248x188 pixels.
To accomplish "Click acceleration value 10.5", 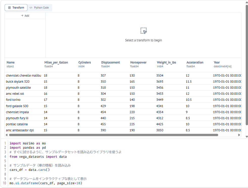I will pos(189,100).
